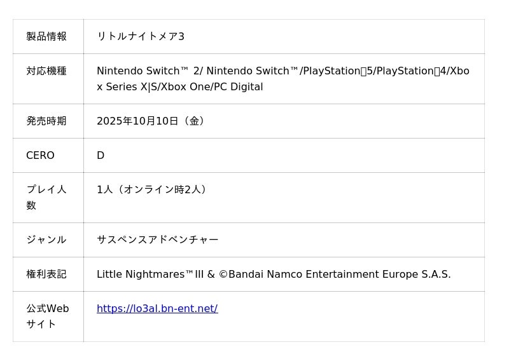The image size is (509, 361).
Task: Click the ジャンル row label
Action: coord(46,240)
